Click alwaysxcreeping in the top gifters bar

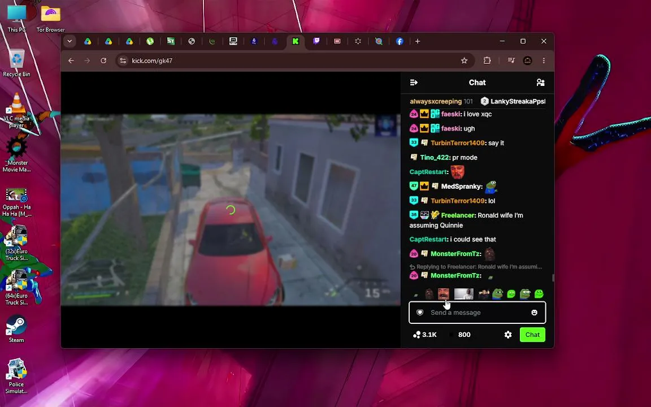pos(436,101)
